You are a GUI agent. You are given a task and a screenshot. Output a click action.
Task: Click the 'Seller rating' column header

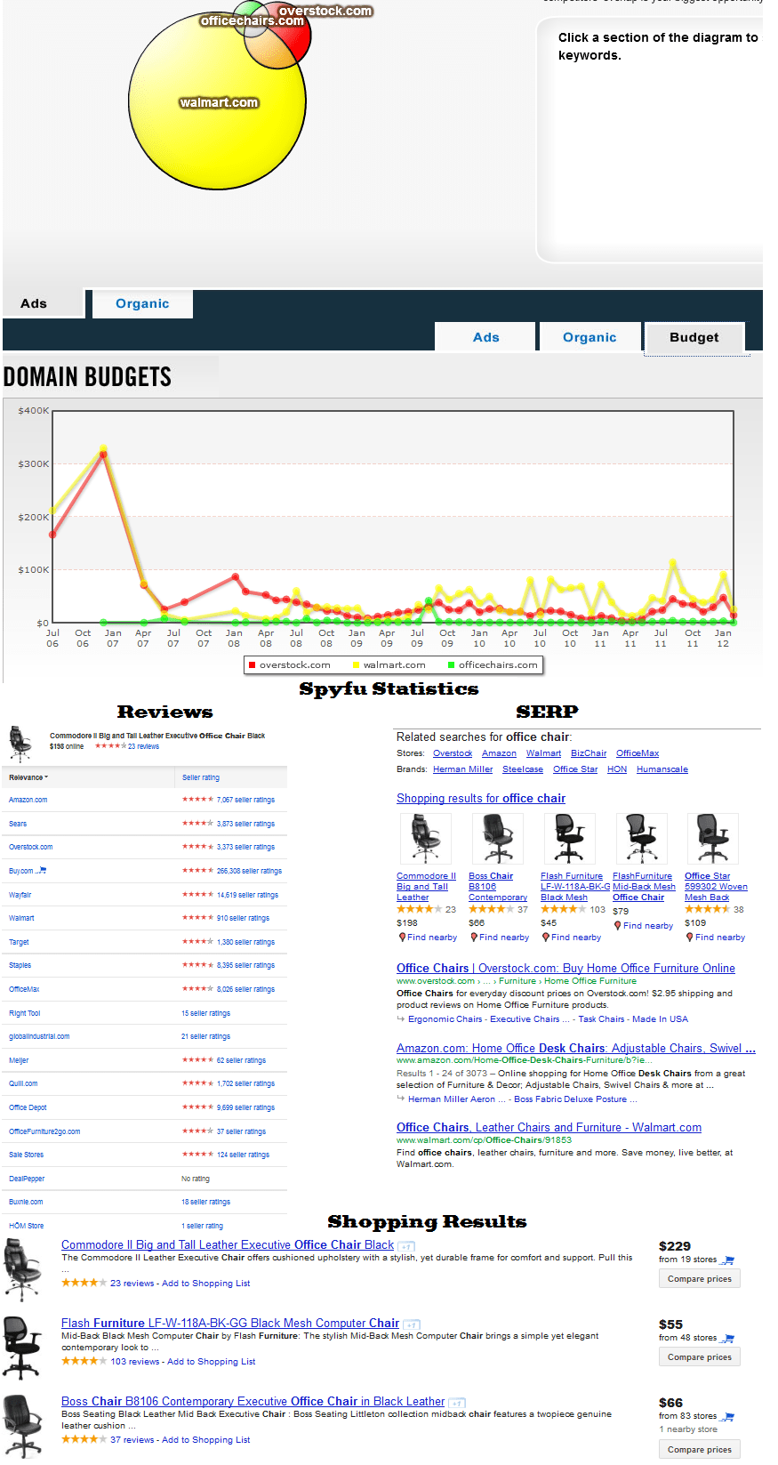point(201,777)
